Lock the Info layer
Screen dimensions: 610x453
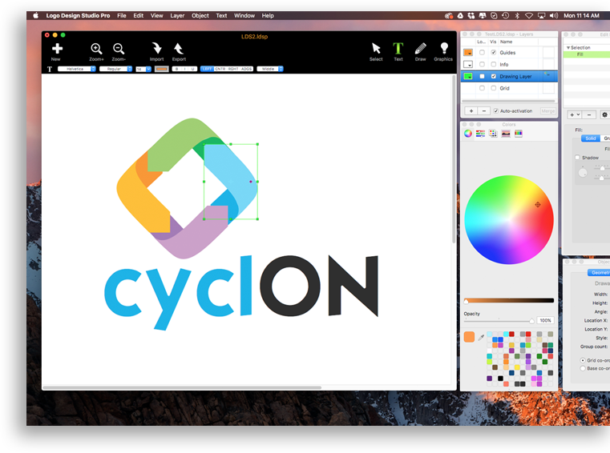pyautogui.click(x=482, y=65)
